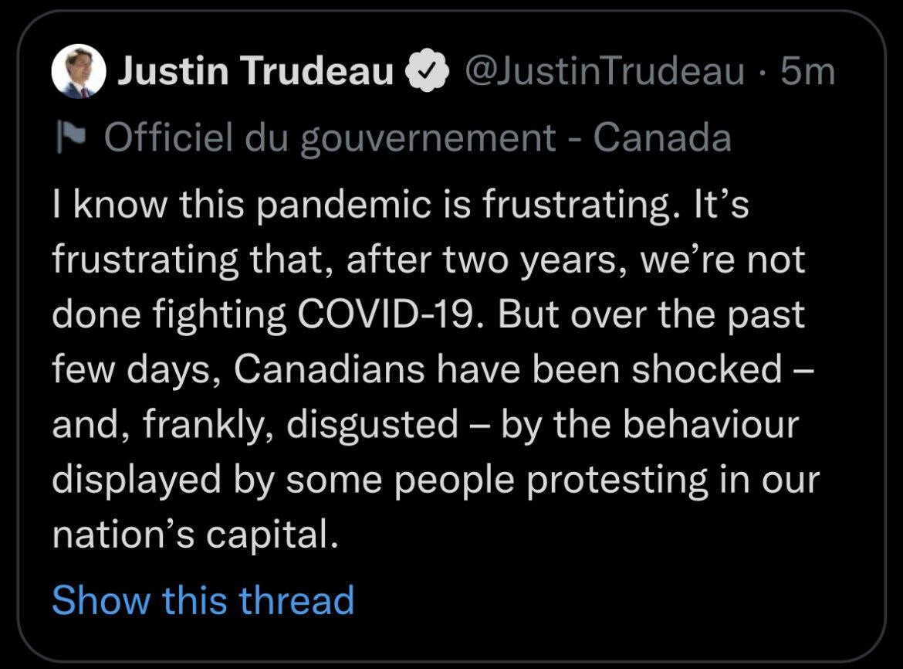The image size is (903, 669).
Task: Click the phrase 'nation's capital.'
Action: tap(195, 535)
